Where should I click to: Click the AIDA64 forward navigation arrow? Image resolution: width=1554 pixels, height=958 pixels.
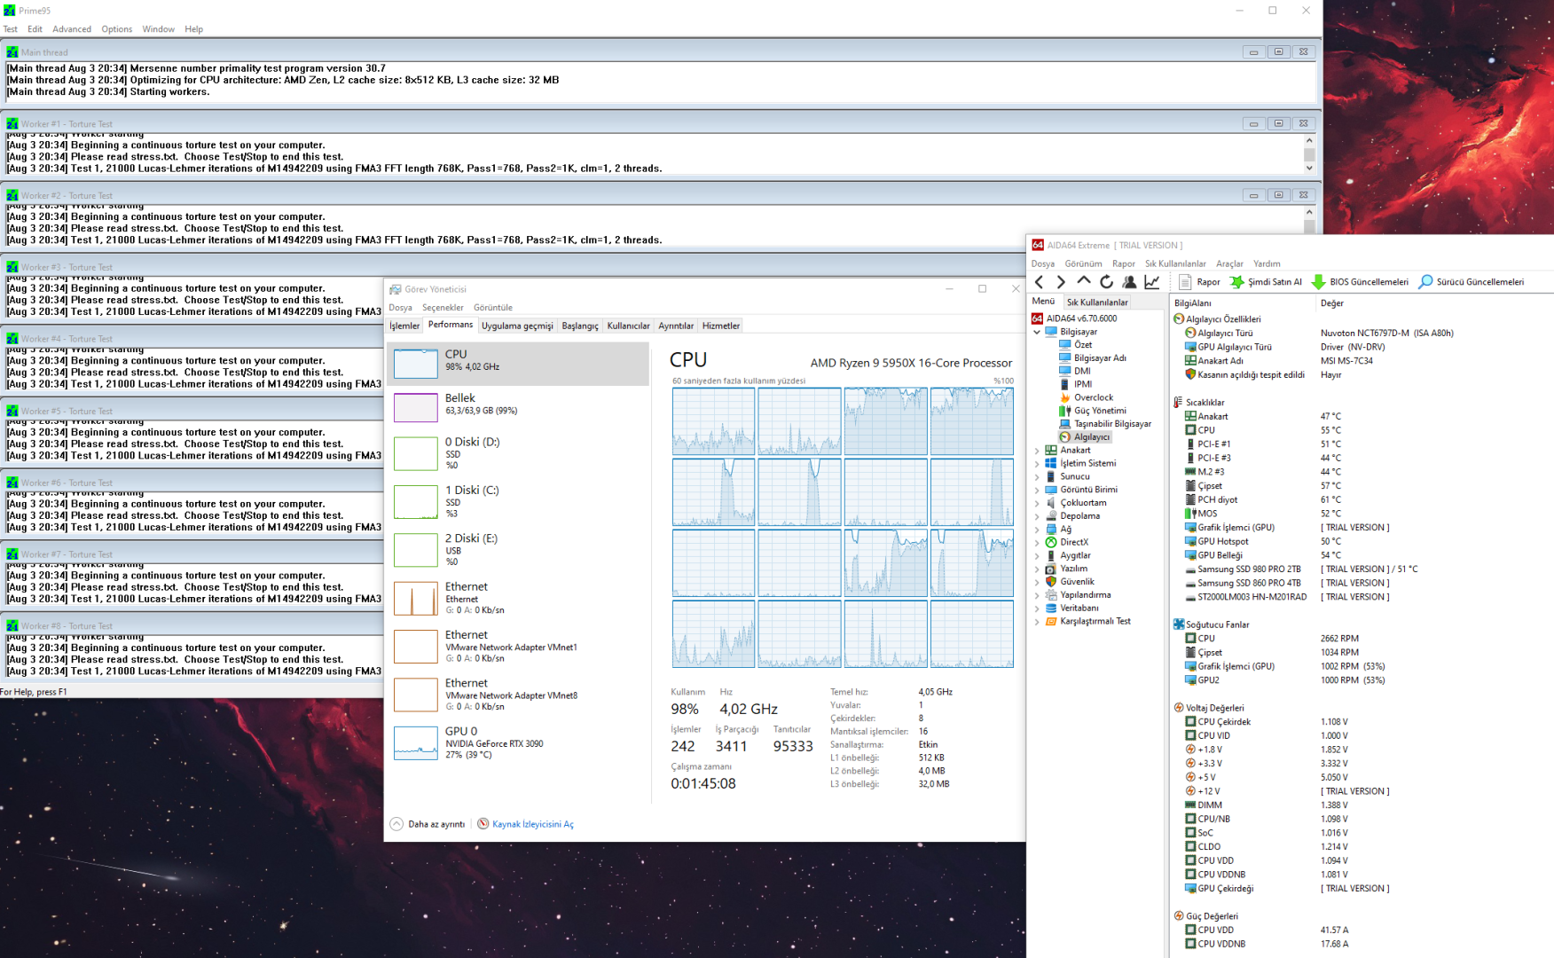click(1061, 282)
